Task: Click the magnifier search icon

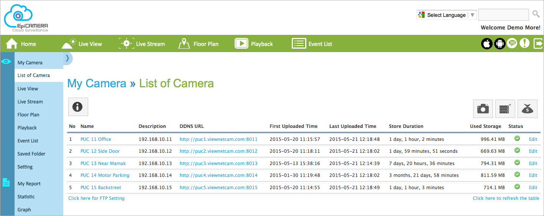Action: [x=536, y=15]
